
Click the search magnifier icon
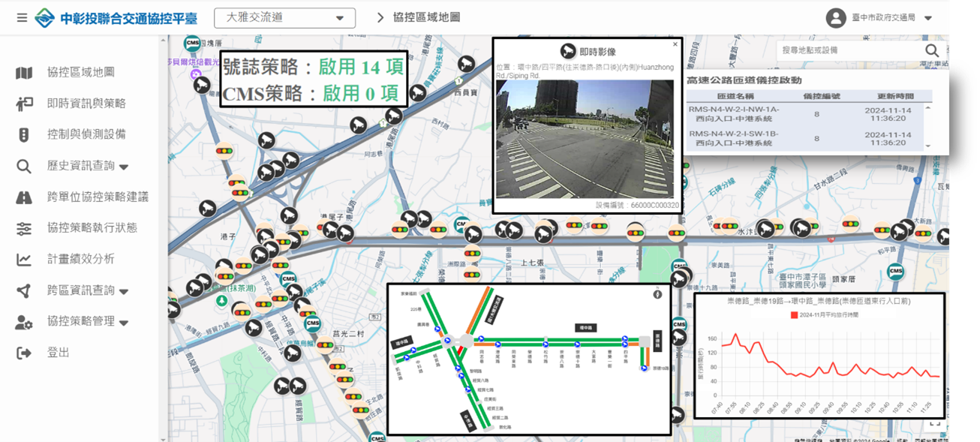tap(931, 50)
